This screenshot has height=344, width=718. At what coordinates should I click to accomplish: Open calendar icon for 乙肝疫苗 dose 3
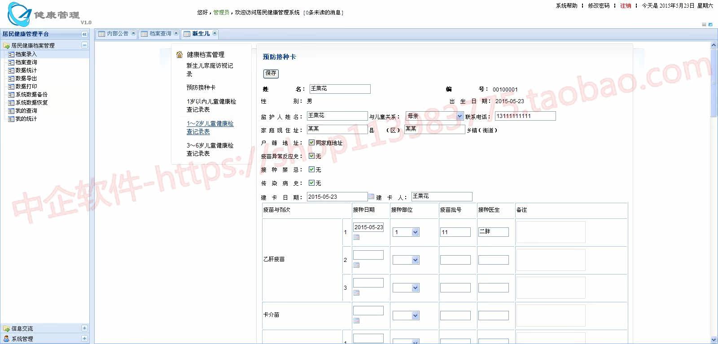tap(356, 293)
